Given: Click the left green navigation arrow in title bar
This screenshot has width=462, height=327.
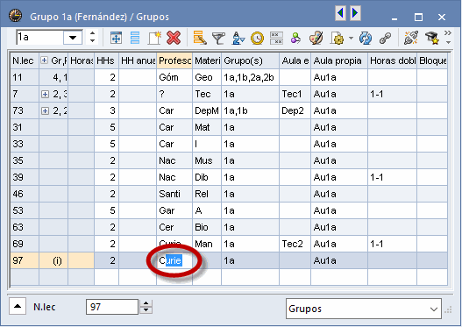Looking at the screenshot, I should pos(341,13).
